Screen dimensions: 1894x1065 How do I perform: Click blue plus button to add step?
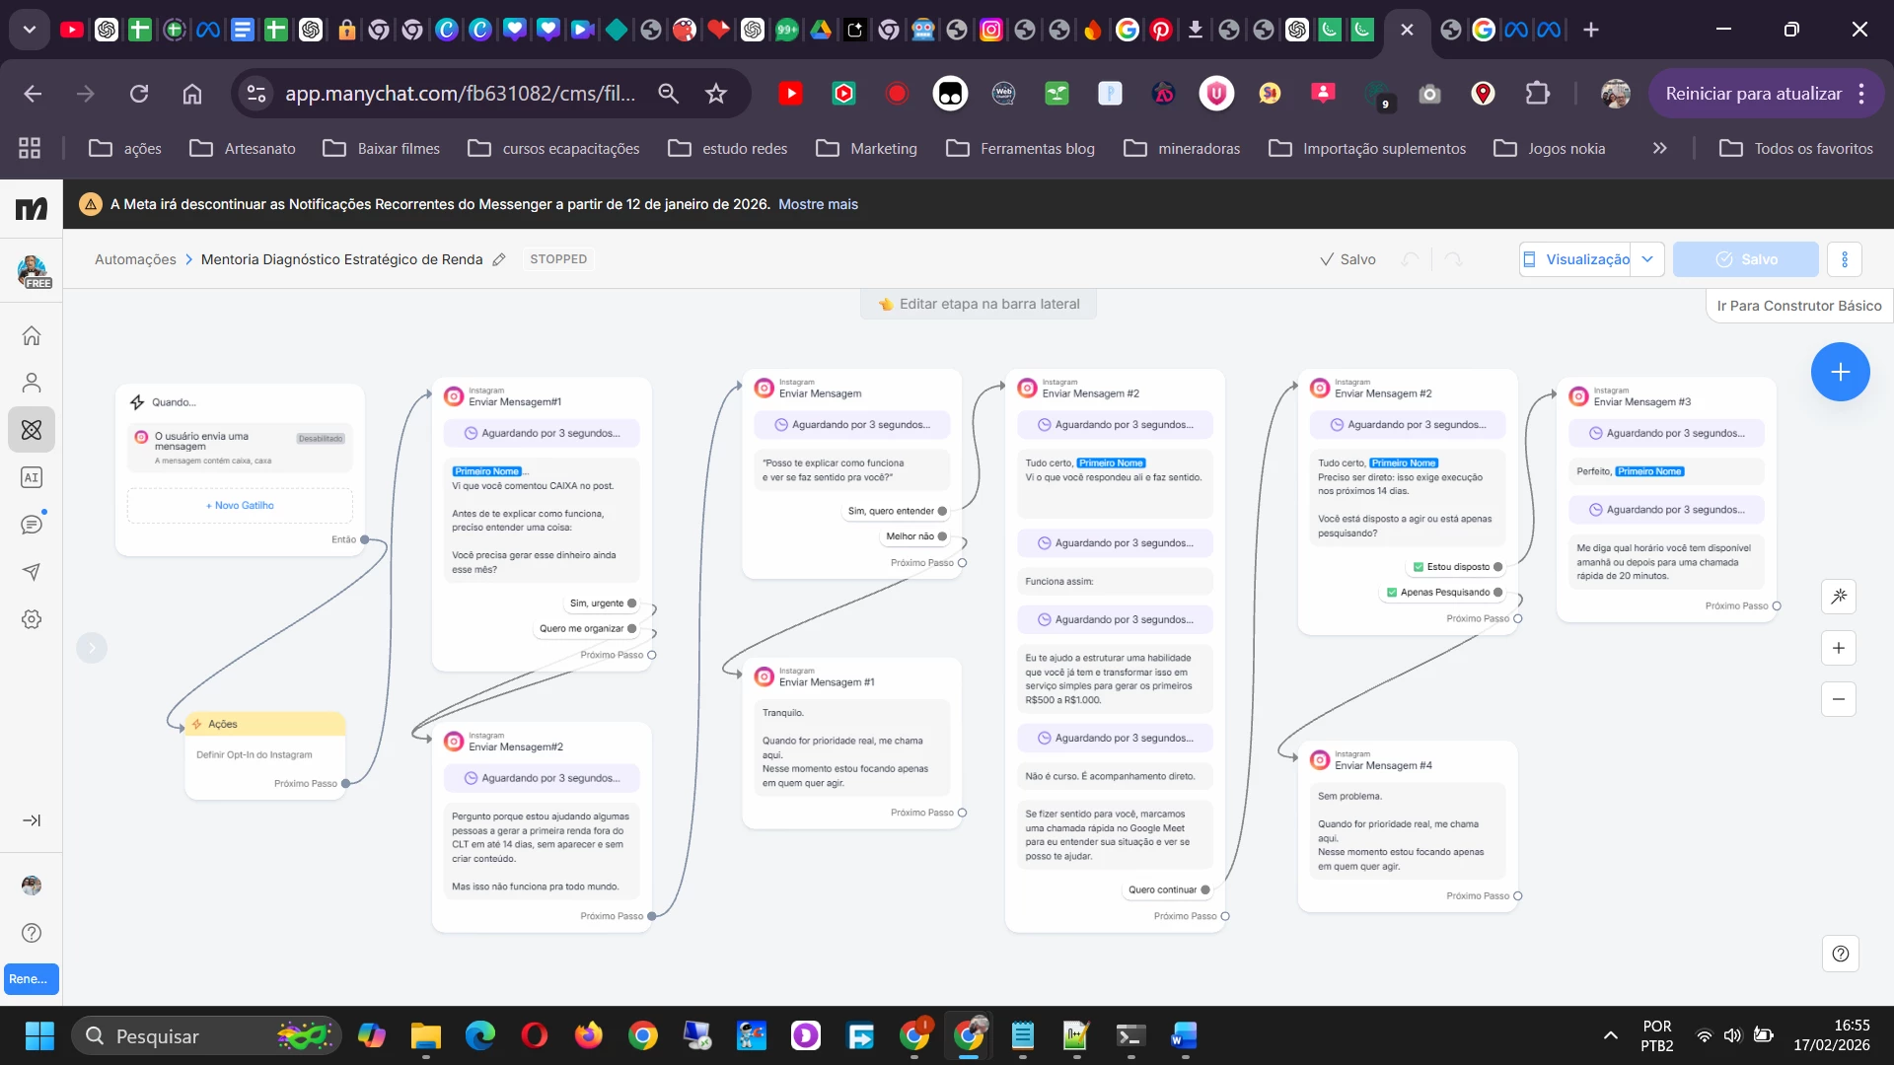click(1840, 372)
